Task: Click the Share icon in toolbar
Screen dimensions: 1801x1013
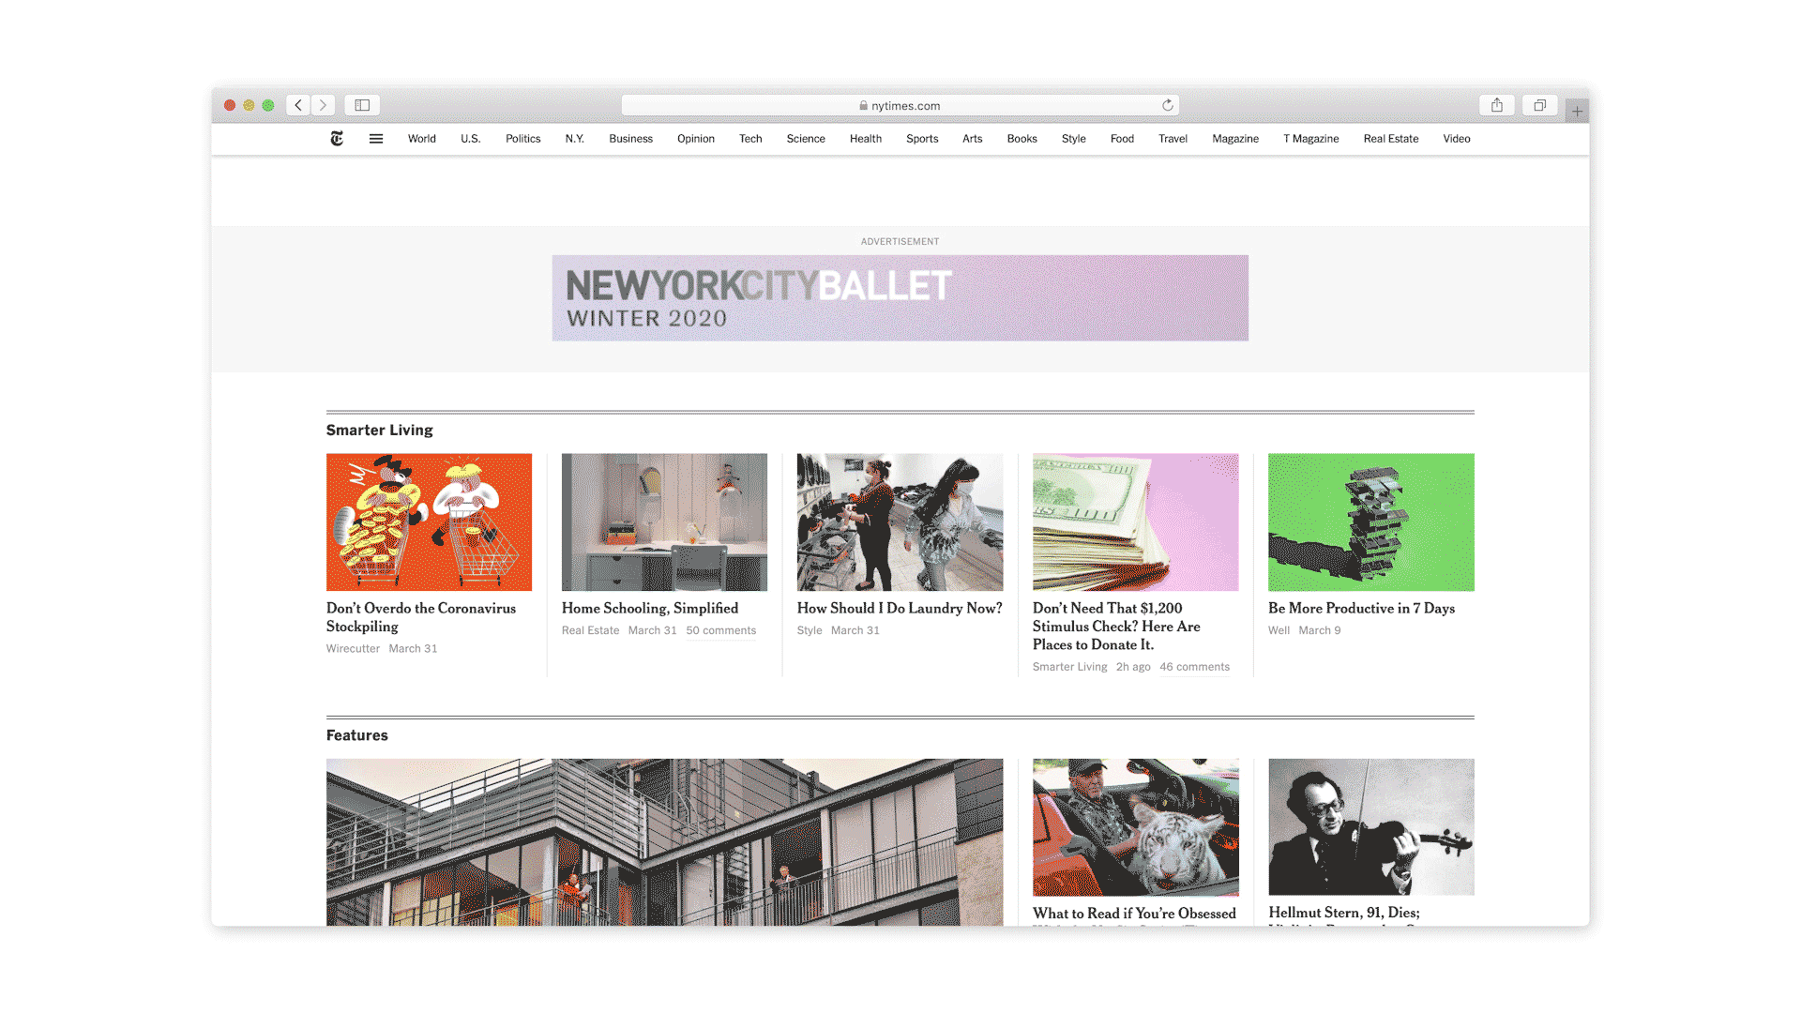Action: pyautogui.click(x=1497, y=105)
